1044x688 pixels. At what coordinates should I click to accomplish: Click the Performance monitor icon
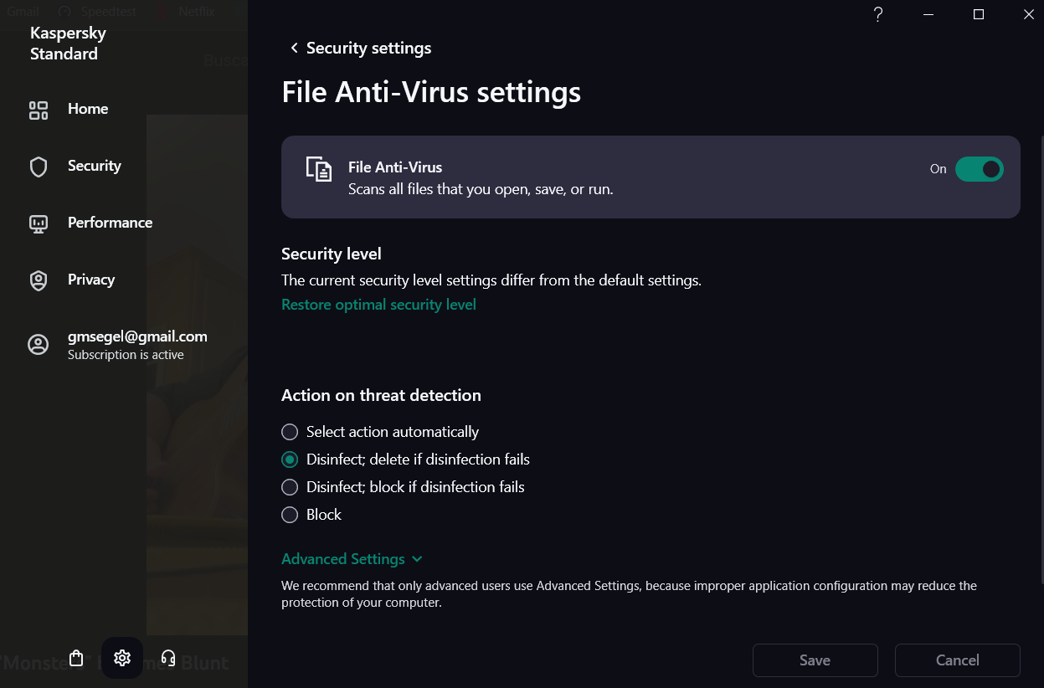pyautogui.click(x=39, y=223)
